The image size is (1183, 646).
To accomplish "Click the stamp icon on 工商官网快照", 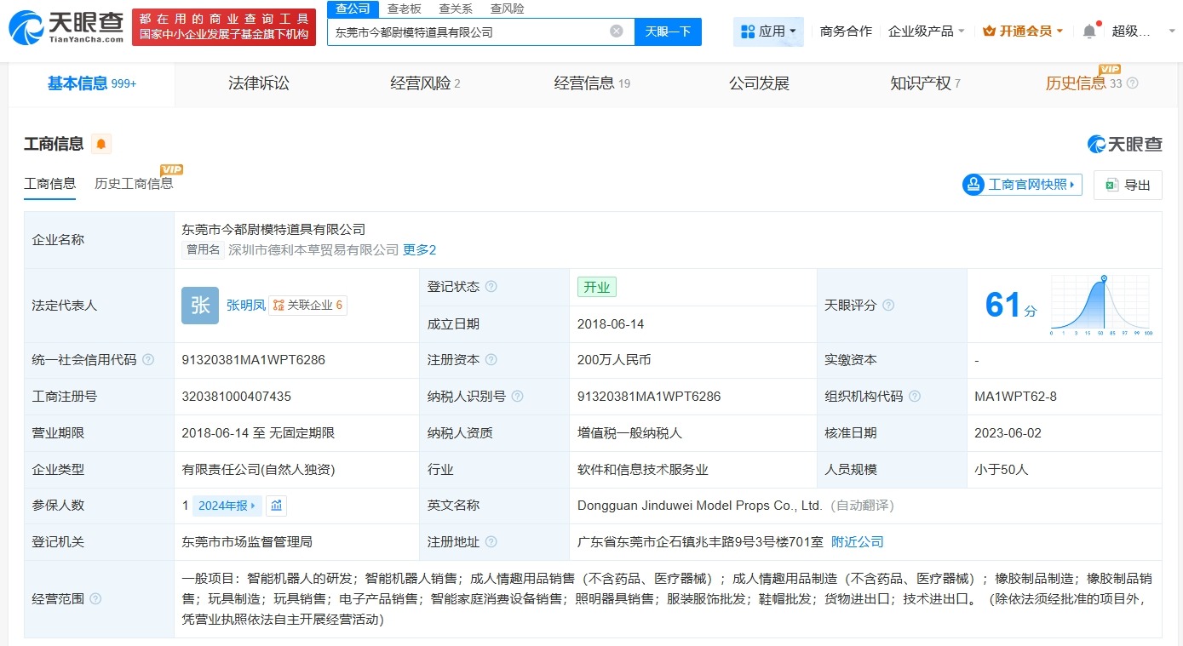I will [x=975, y=184].
